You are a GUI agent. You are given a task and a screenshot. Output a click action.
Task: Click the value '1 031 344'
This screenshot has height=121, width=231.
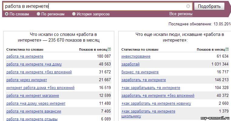[x=220, y=64]
